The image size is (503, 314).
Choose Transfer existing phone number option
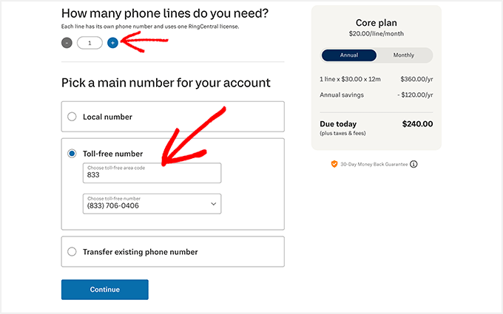coord(72,251)
